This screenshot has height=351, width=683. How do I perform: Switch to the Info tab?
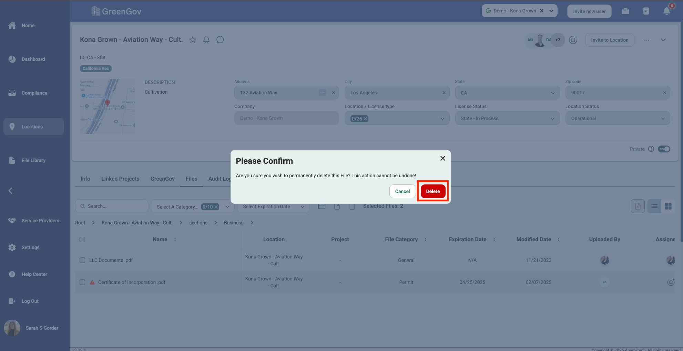(x=85, y=179)
